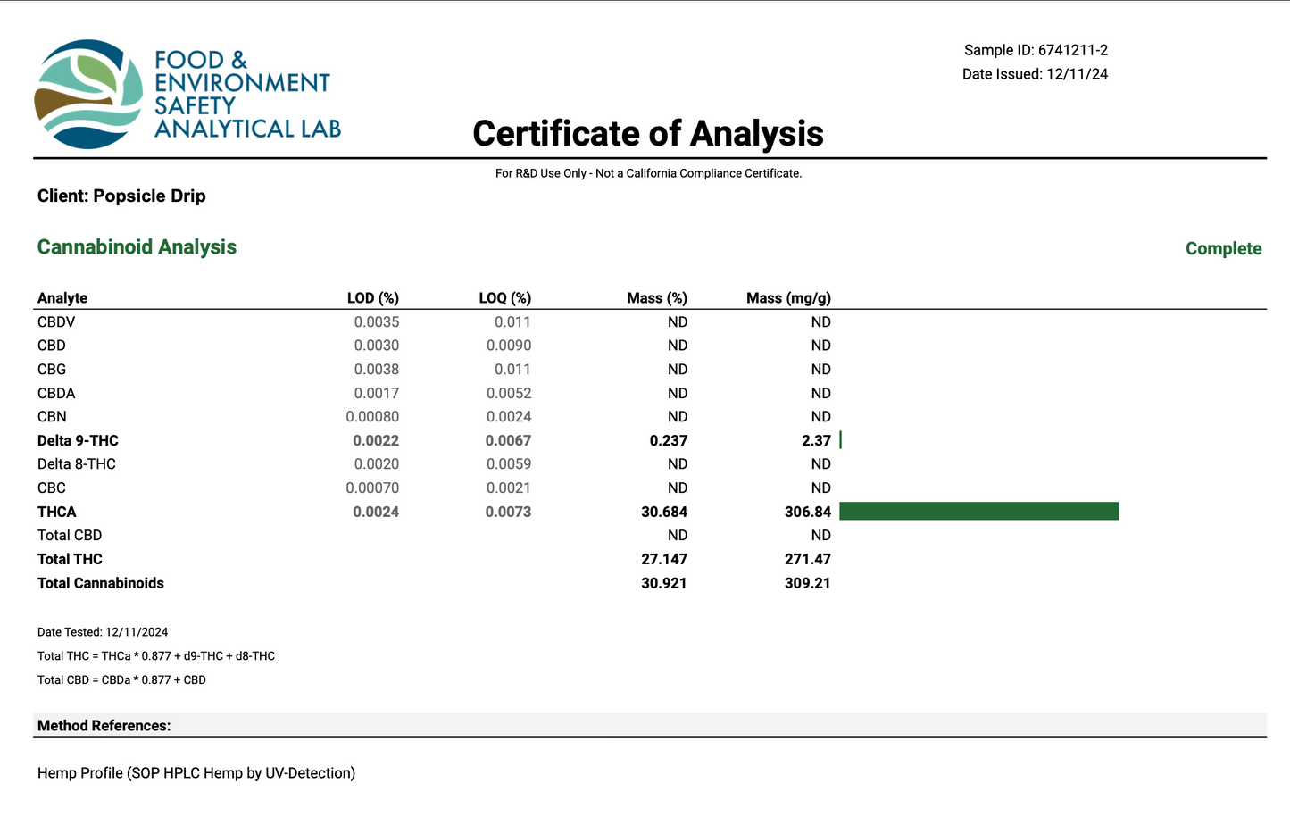Click the Mass (mg/g) column header
The image size is (1290, 817).
tap(788, 298)
